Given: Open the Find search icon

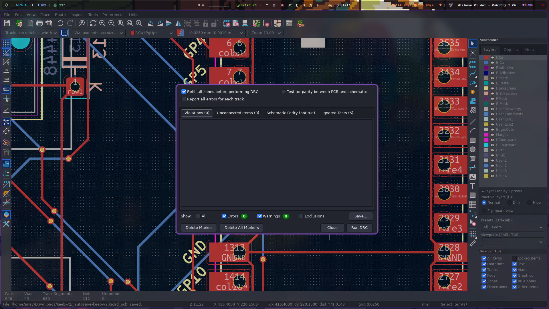Looking at the screenshot, I should click(x=82, y=23).
